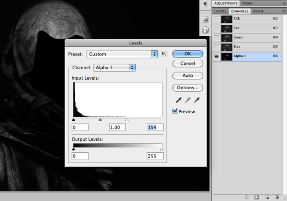Screen dimensions: 287x201
Task: Delete current channel with trash icon
Action: tap(278, 197)
